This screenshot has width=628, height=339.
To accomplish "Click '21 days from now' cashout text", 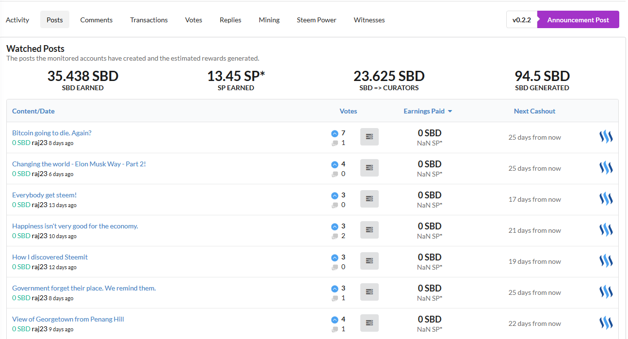I will click(534, 230).
